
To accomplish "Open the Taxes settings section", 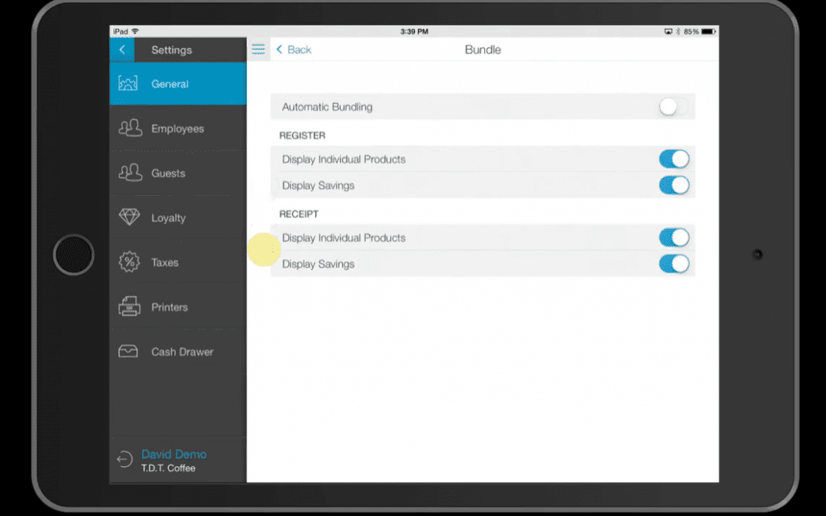I will (178, 262).
